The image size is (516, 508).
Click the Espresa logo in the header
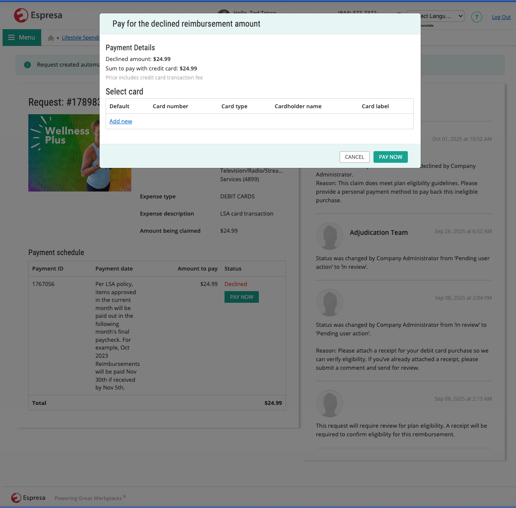click(38, 15)
